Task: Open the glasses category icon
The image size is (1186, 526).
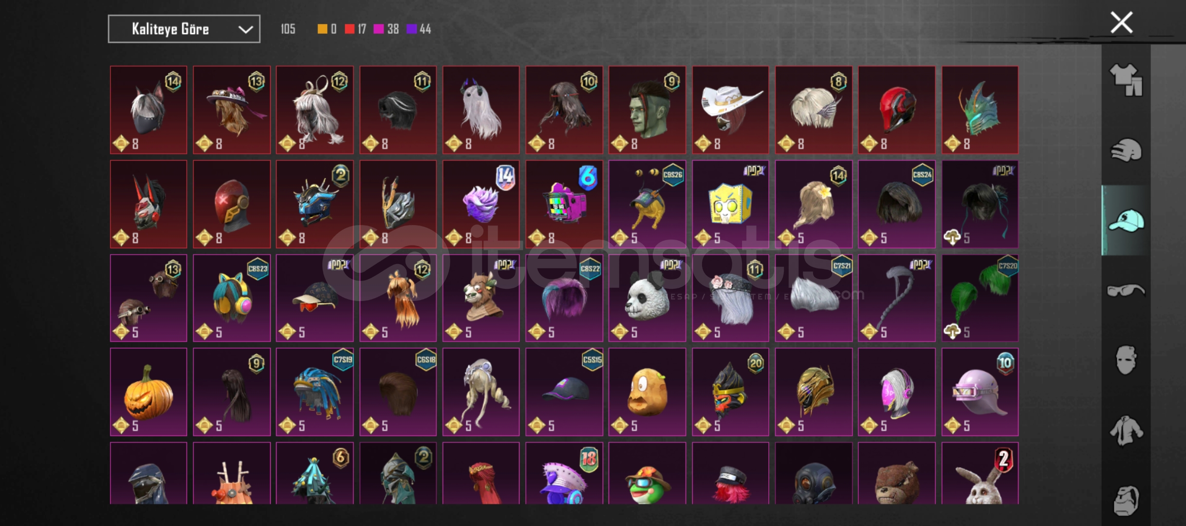Action: tap(1126, 291)
